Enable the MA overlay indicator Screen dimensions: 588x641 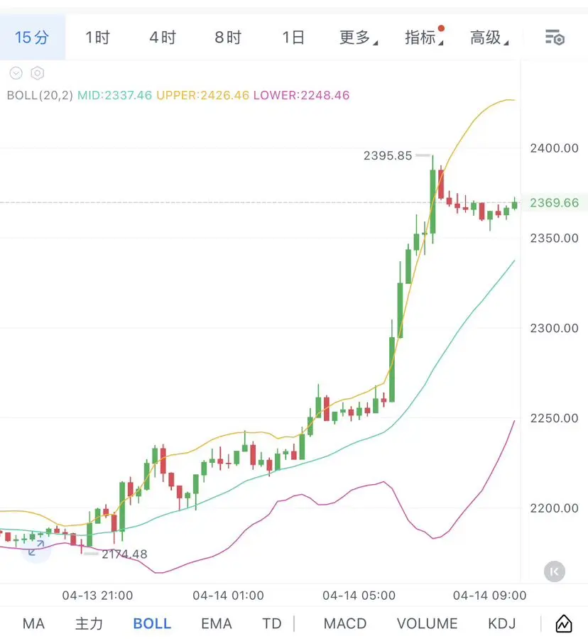point(33,624)
